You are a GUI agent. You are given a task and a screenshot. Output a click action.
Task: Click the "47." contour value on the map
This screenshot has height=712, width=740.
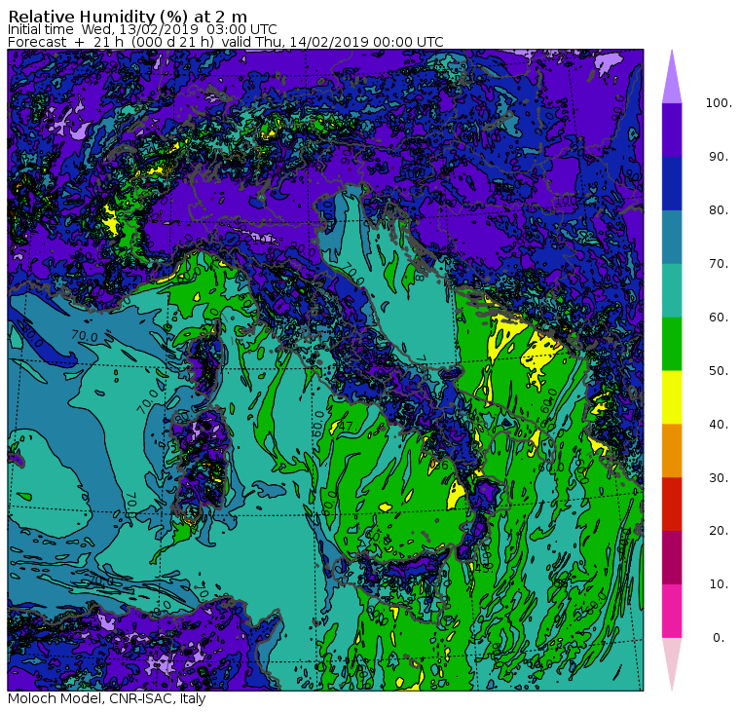(x=346, y=427)
